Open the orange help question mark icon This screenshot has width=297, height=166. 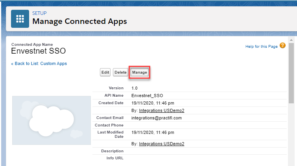click(x=282, y=45)
